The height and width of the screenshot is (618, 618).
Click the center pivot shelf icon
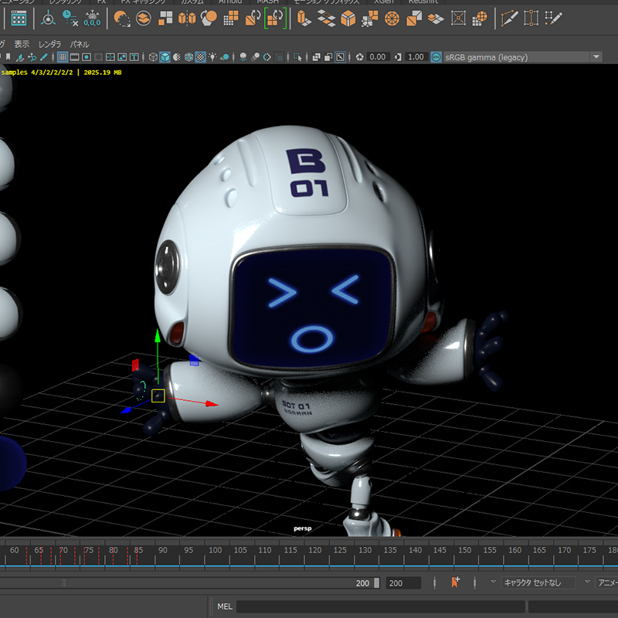48,17
